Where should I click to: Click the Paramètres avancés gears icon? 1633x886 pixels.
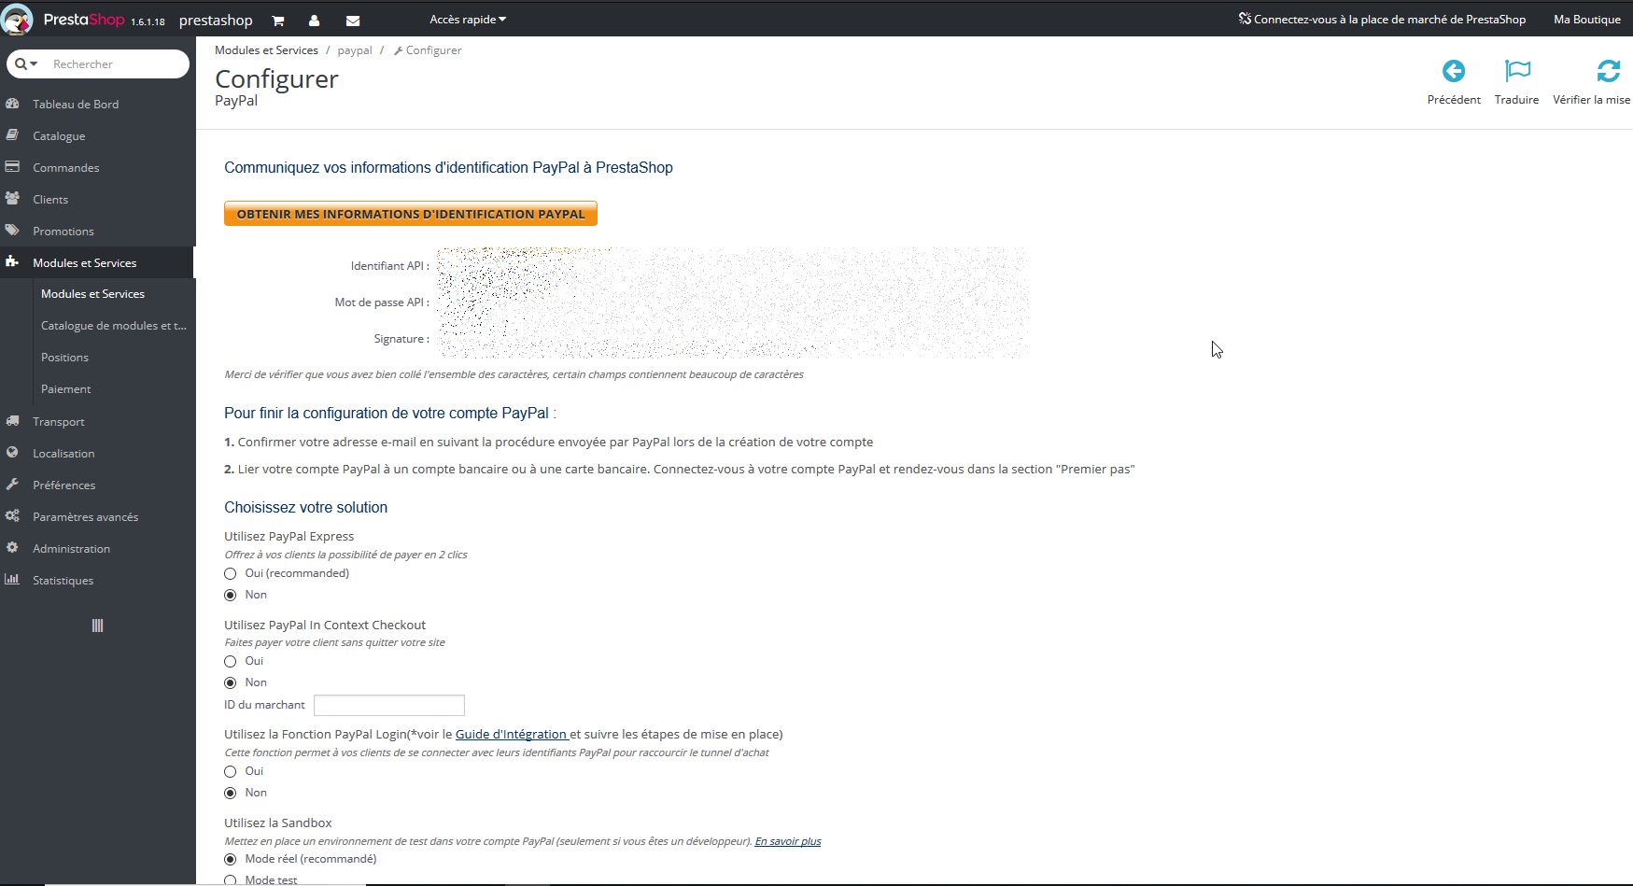[12, 516]
